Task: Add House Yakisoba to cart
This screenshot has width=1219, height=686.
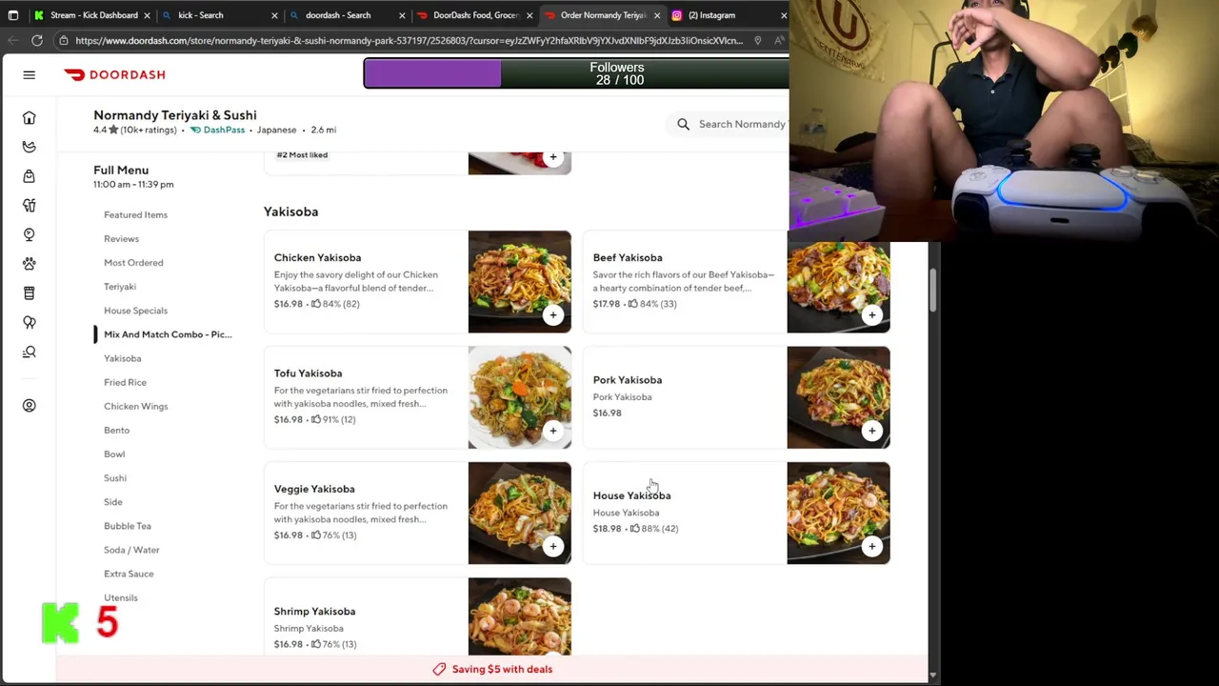Action: 871,546
